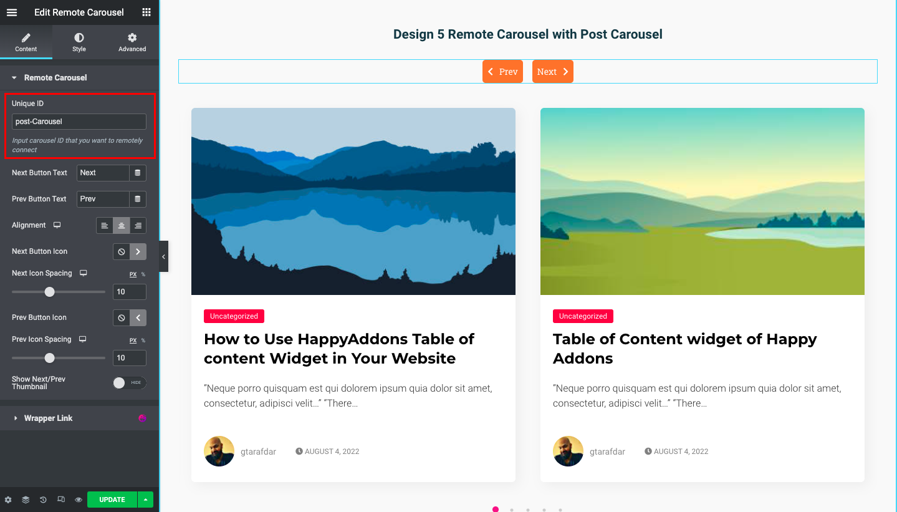897x512 pixels.
Task: Click the desktop icon beside Next Icon Spacing
Action: tap(82, 273)
